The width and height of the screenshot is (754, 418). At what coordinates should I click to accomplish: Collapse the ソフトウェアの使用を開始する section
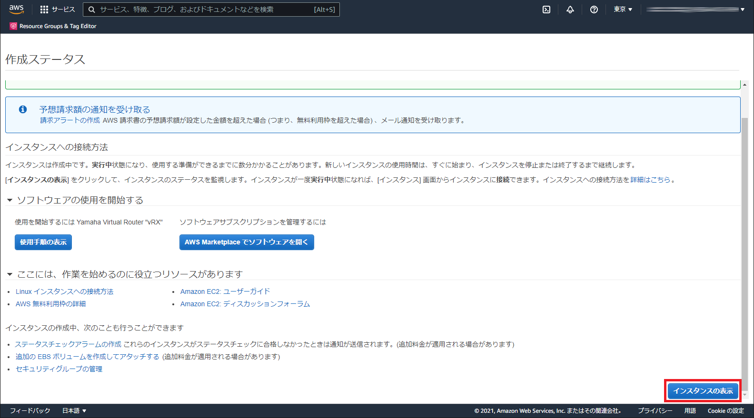[10, 200]
